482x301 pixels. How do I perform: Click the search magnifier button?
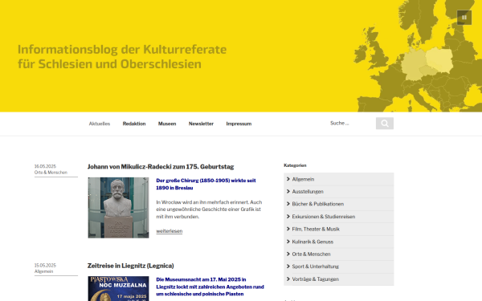tap(385, 124)
